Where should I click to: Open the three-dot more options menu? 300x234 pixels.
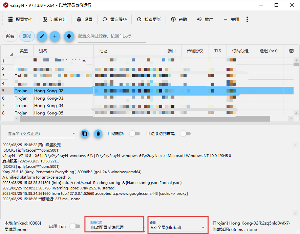tap(247, 19)
